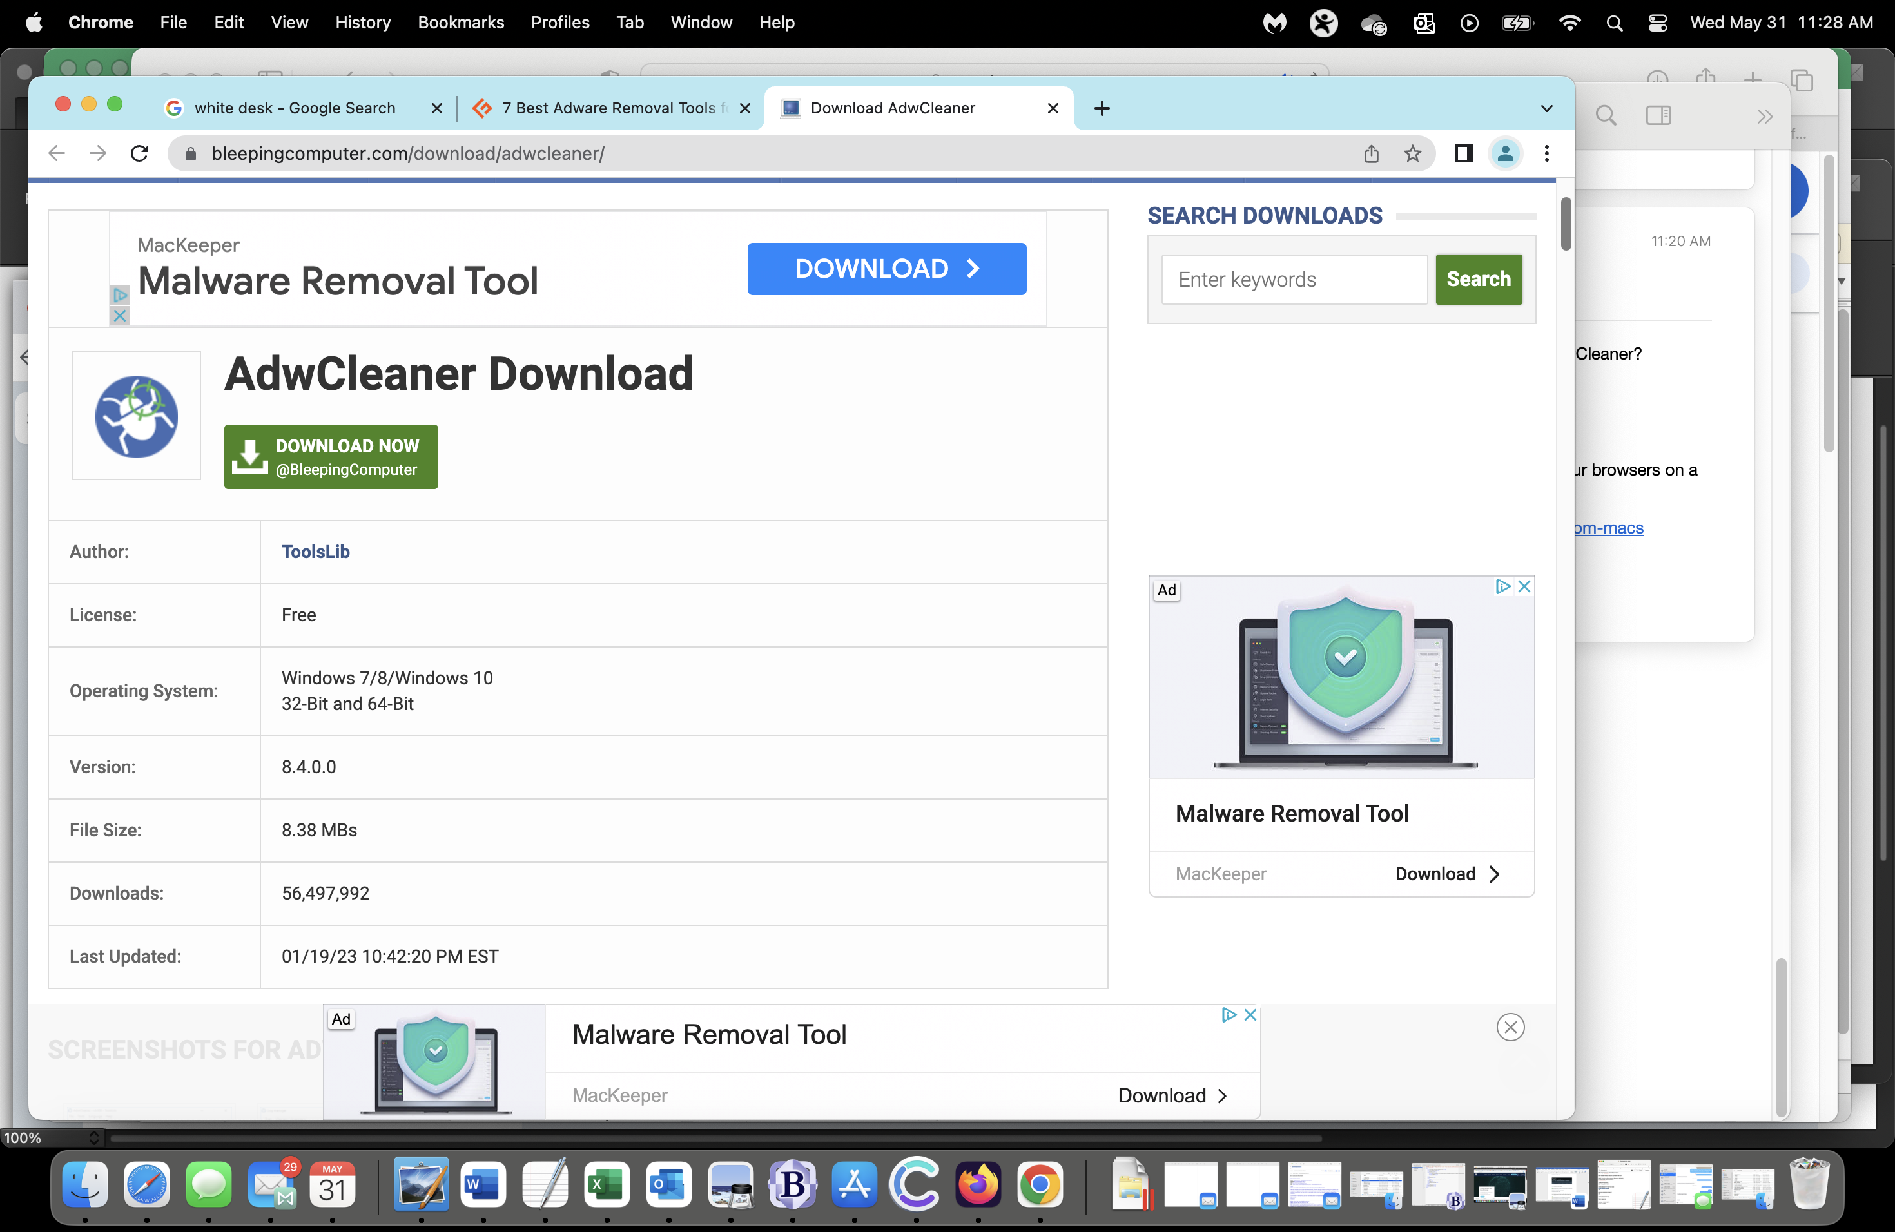This screenshot has width=1895, height=1232.
Task: Click the padlock icon in the address bar
Action: click(x=190, y=153)
